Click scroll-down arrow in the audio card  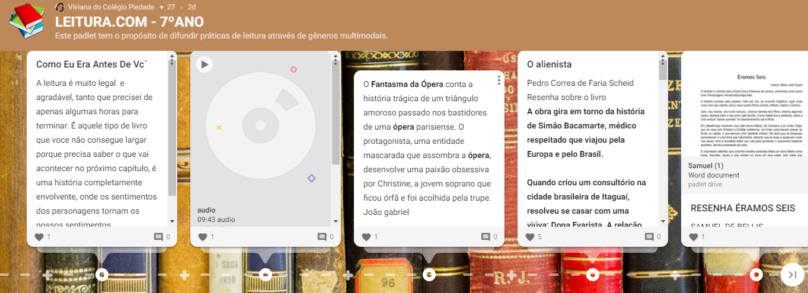pos(336,221)
